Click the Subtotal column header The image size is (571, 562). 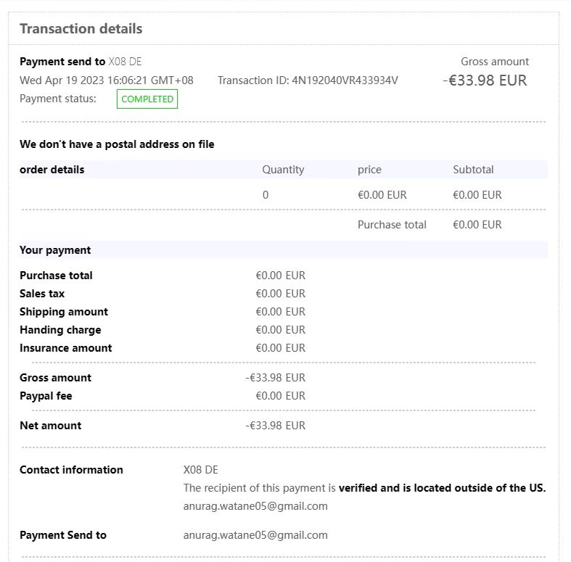point(473,170)
